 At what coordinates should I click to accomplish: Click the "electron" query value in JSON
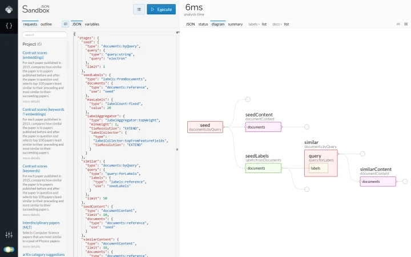click(x=117, y=58)
